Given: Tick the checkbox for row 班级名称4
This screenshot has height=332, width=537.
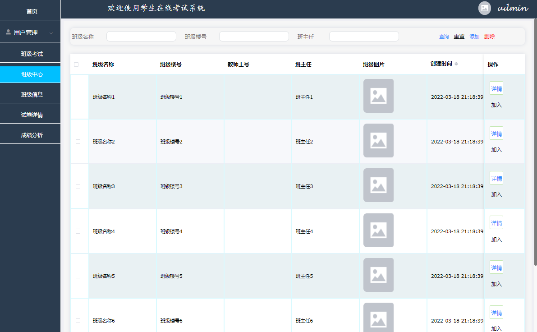Looking at the screenshot, I should point(78,231).
